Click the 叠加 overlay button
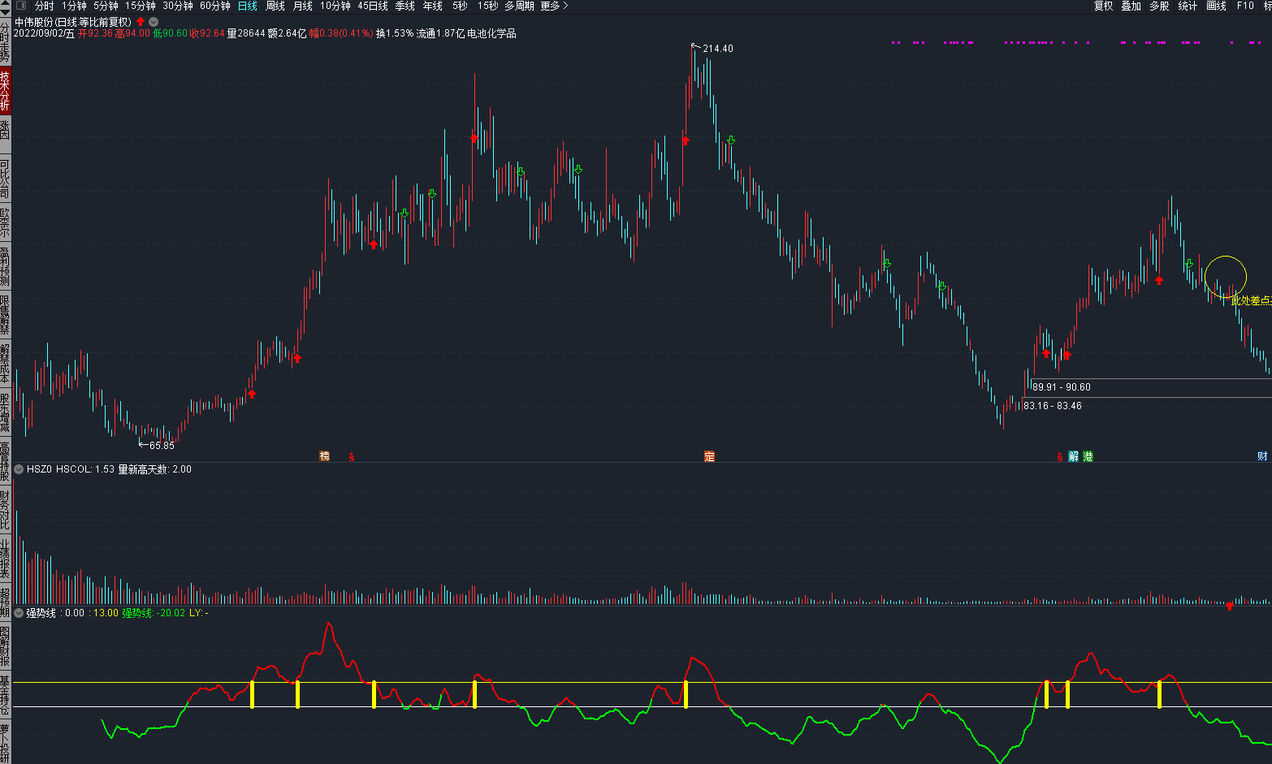 pos(1131,6)
